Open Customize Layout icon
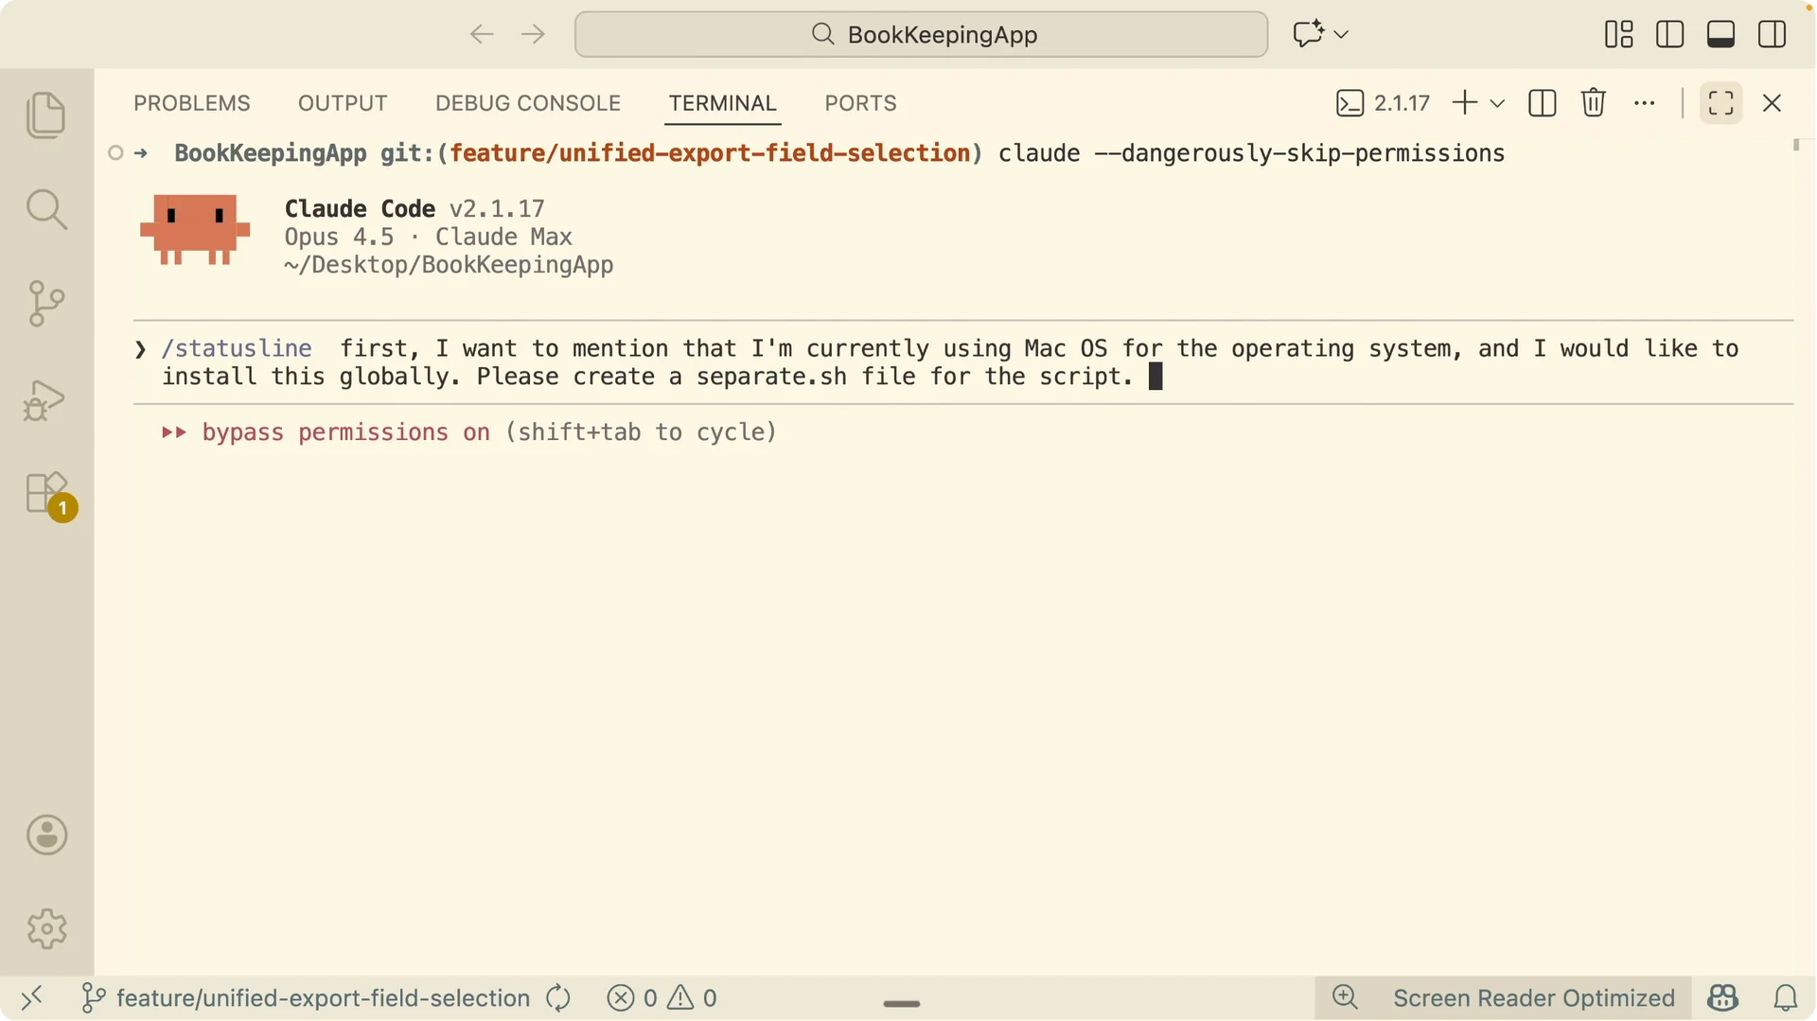 pyautogui.click(x=1619, y=35)
